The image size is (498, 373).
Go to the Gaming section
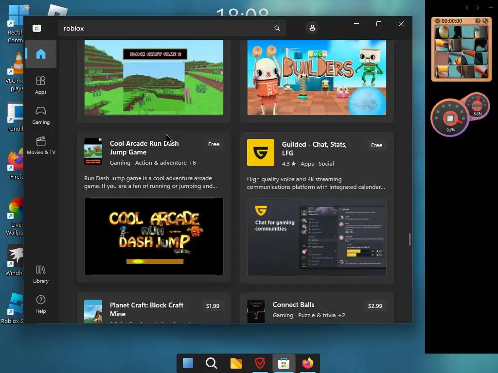click(x=41, y=116)
